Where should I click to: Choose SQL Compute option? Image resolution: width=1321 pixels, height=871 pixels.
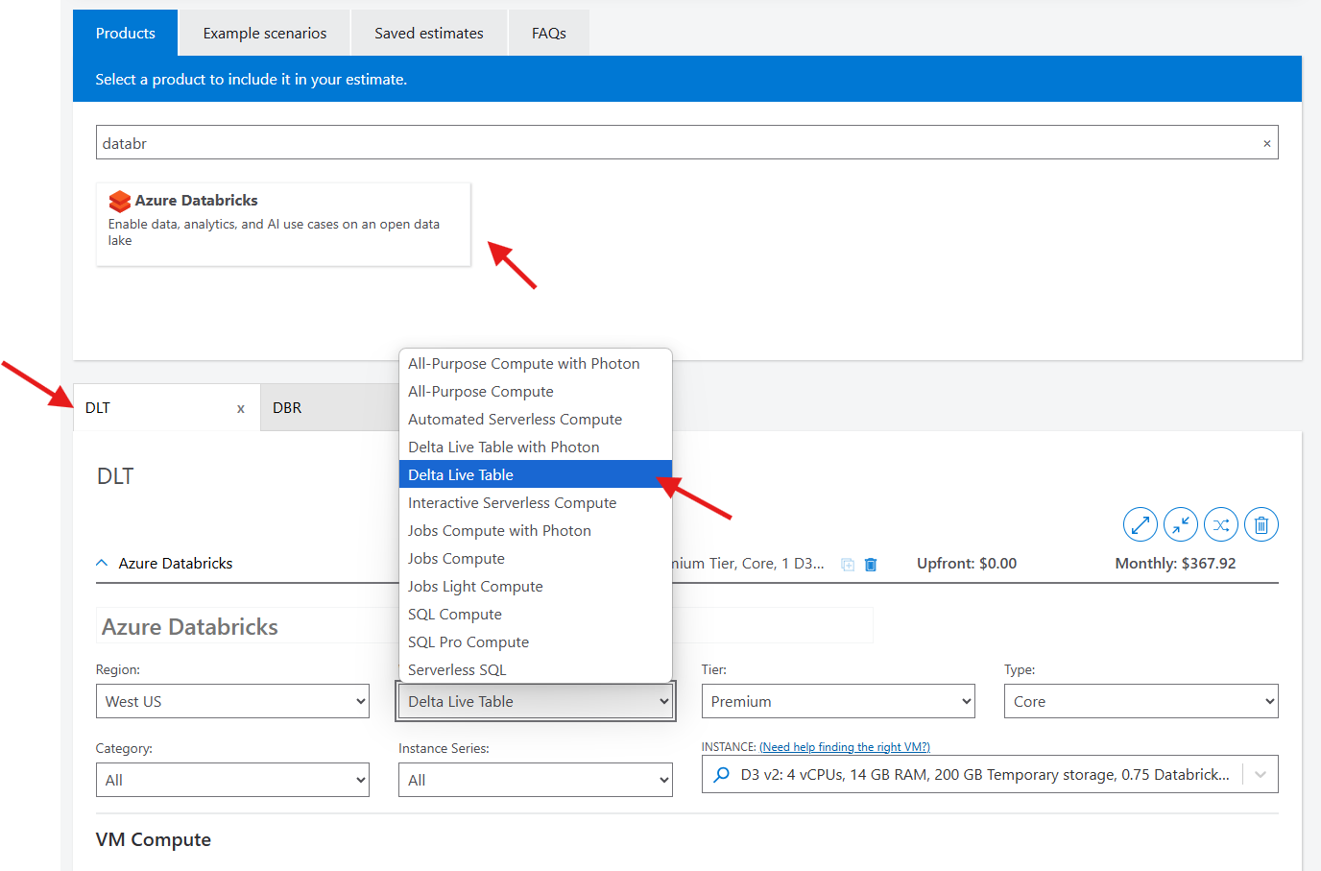pyautogui.click(x=536, y=615)
